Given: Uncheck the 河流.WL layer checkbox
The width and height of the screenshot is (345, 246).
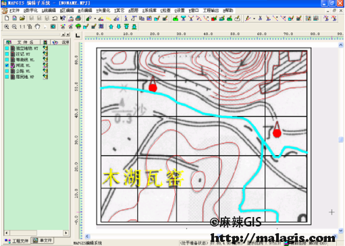Looking at the screenshot, I should [x=7, y=65].
